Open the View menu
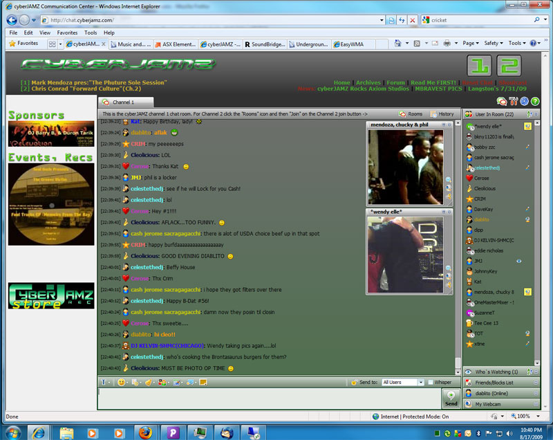The height and width of the screenshot is (440, 553). [x=45, y=33]
